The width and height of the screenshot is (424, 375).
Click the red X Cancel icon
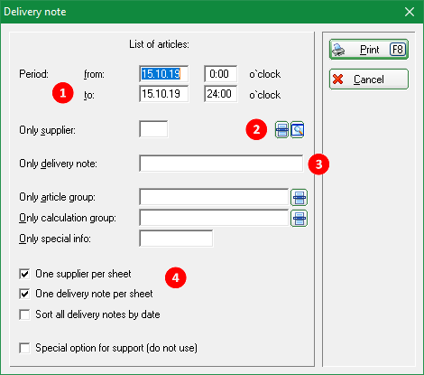[x=338, y=80]
